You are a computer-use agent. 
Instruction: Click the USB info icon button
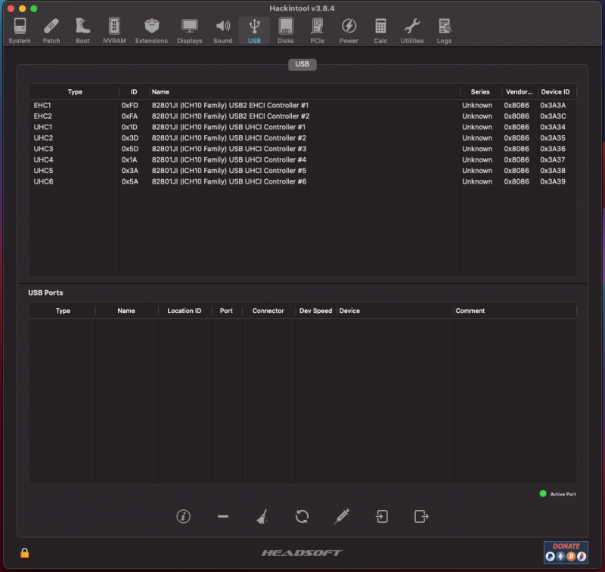[183, 517]
